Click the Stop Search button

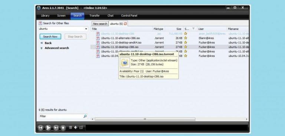point(75,37)
